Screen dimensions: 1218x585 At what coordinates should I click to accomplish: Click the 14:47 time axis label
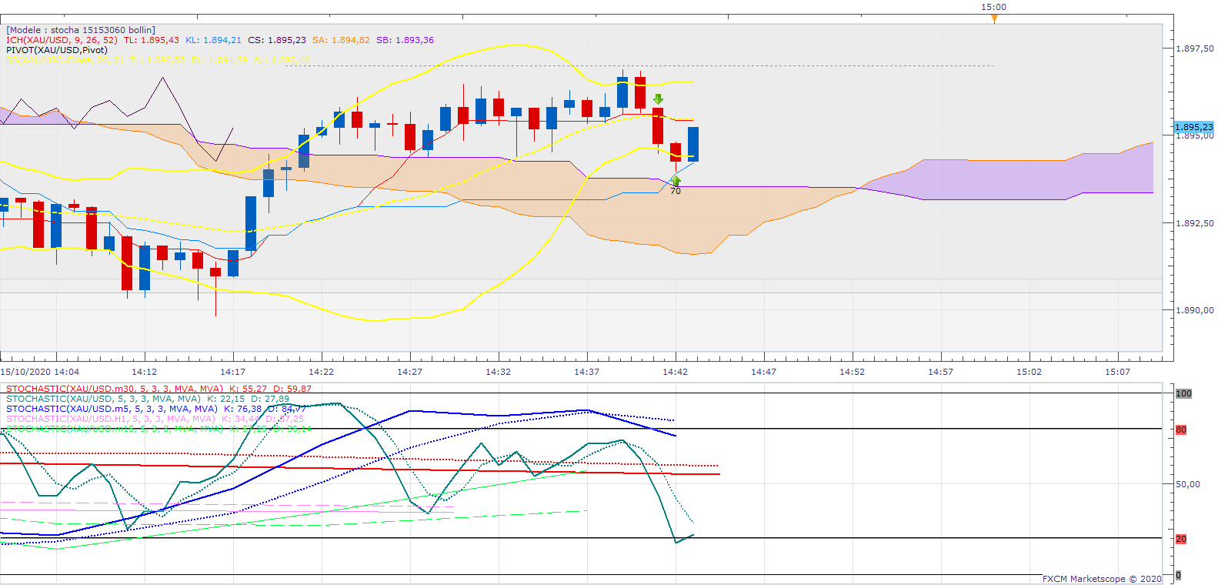[x=763, y=372]
